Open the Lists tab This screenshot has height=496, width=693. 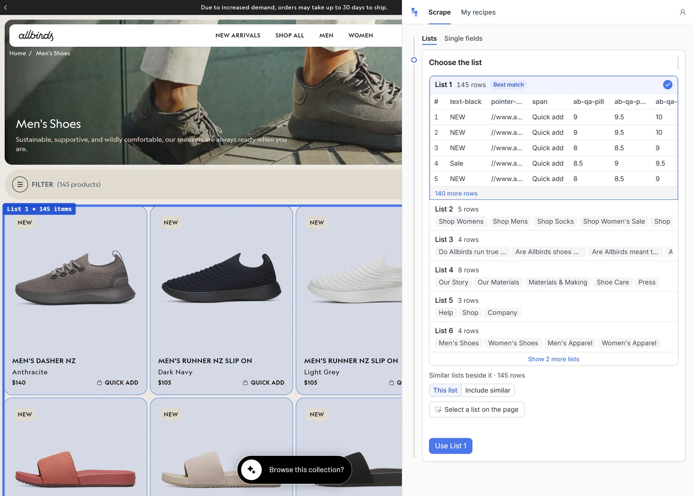429,39
